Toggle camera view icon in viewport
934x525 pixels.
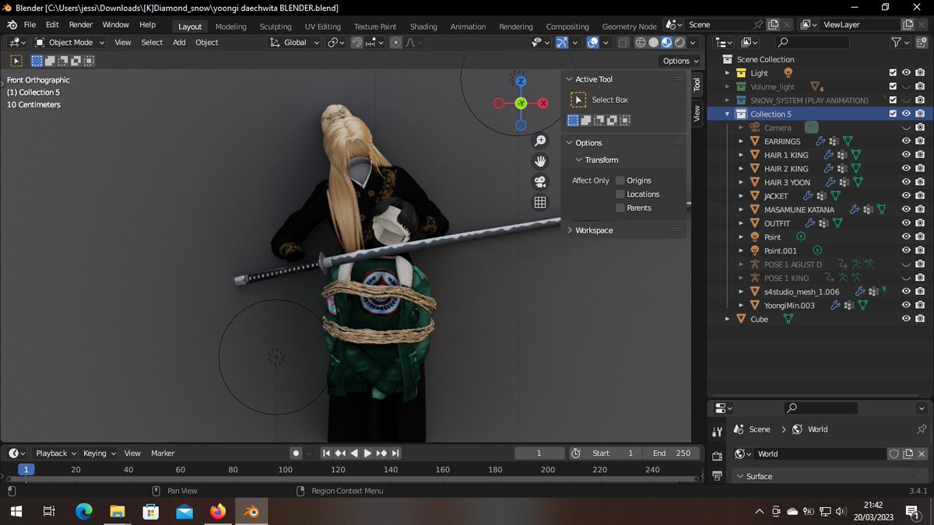point(540,181)
